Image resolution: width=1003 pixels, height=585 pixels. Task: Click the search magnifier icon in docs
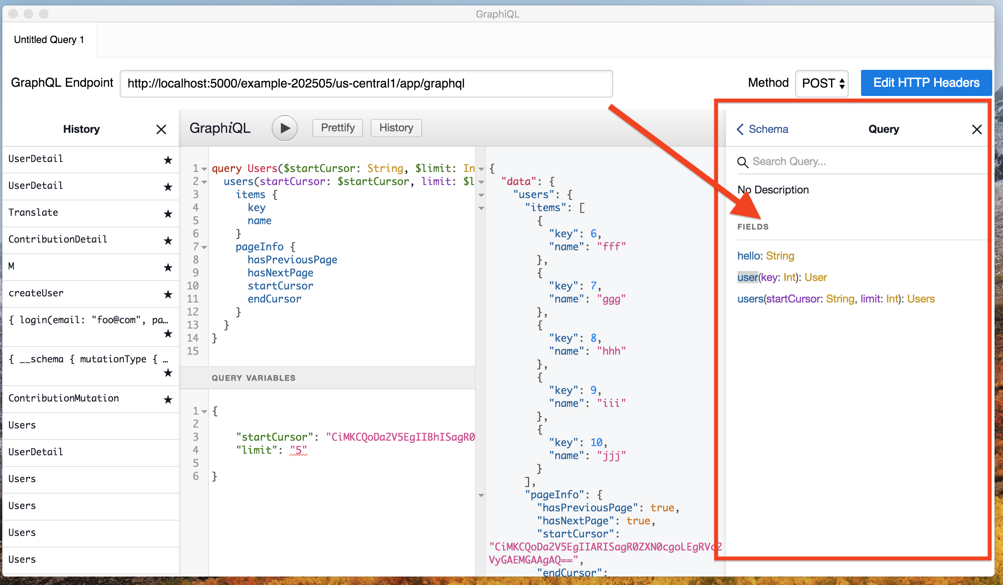(742, 162)
